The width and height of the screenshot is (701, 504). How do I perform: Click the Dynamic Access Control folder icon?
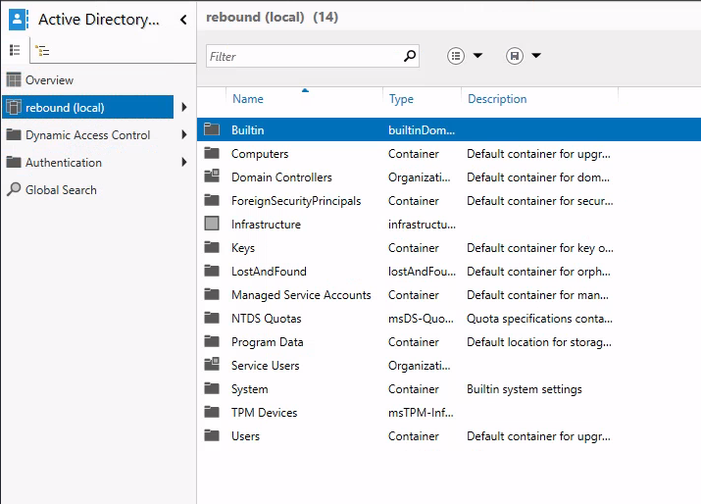14,134
